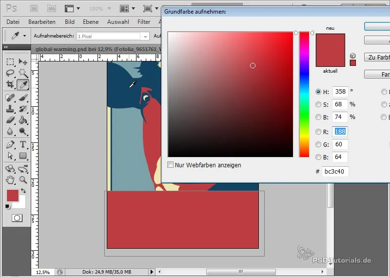
Task: Collapse the toolbox with double arrows
Action: point(6,47)
